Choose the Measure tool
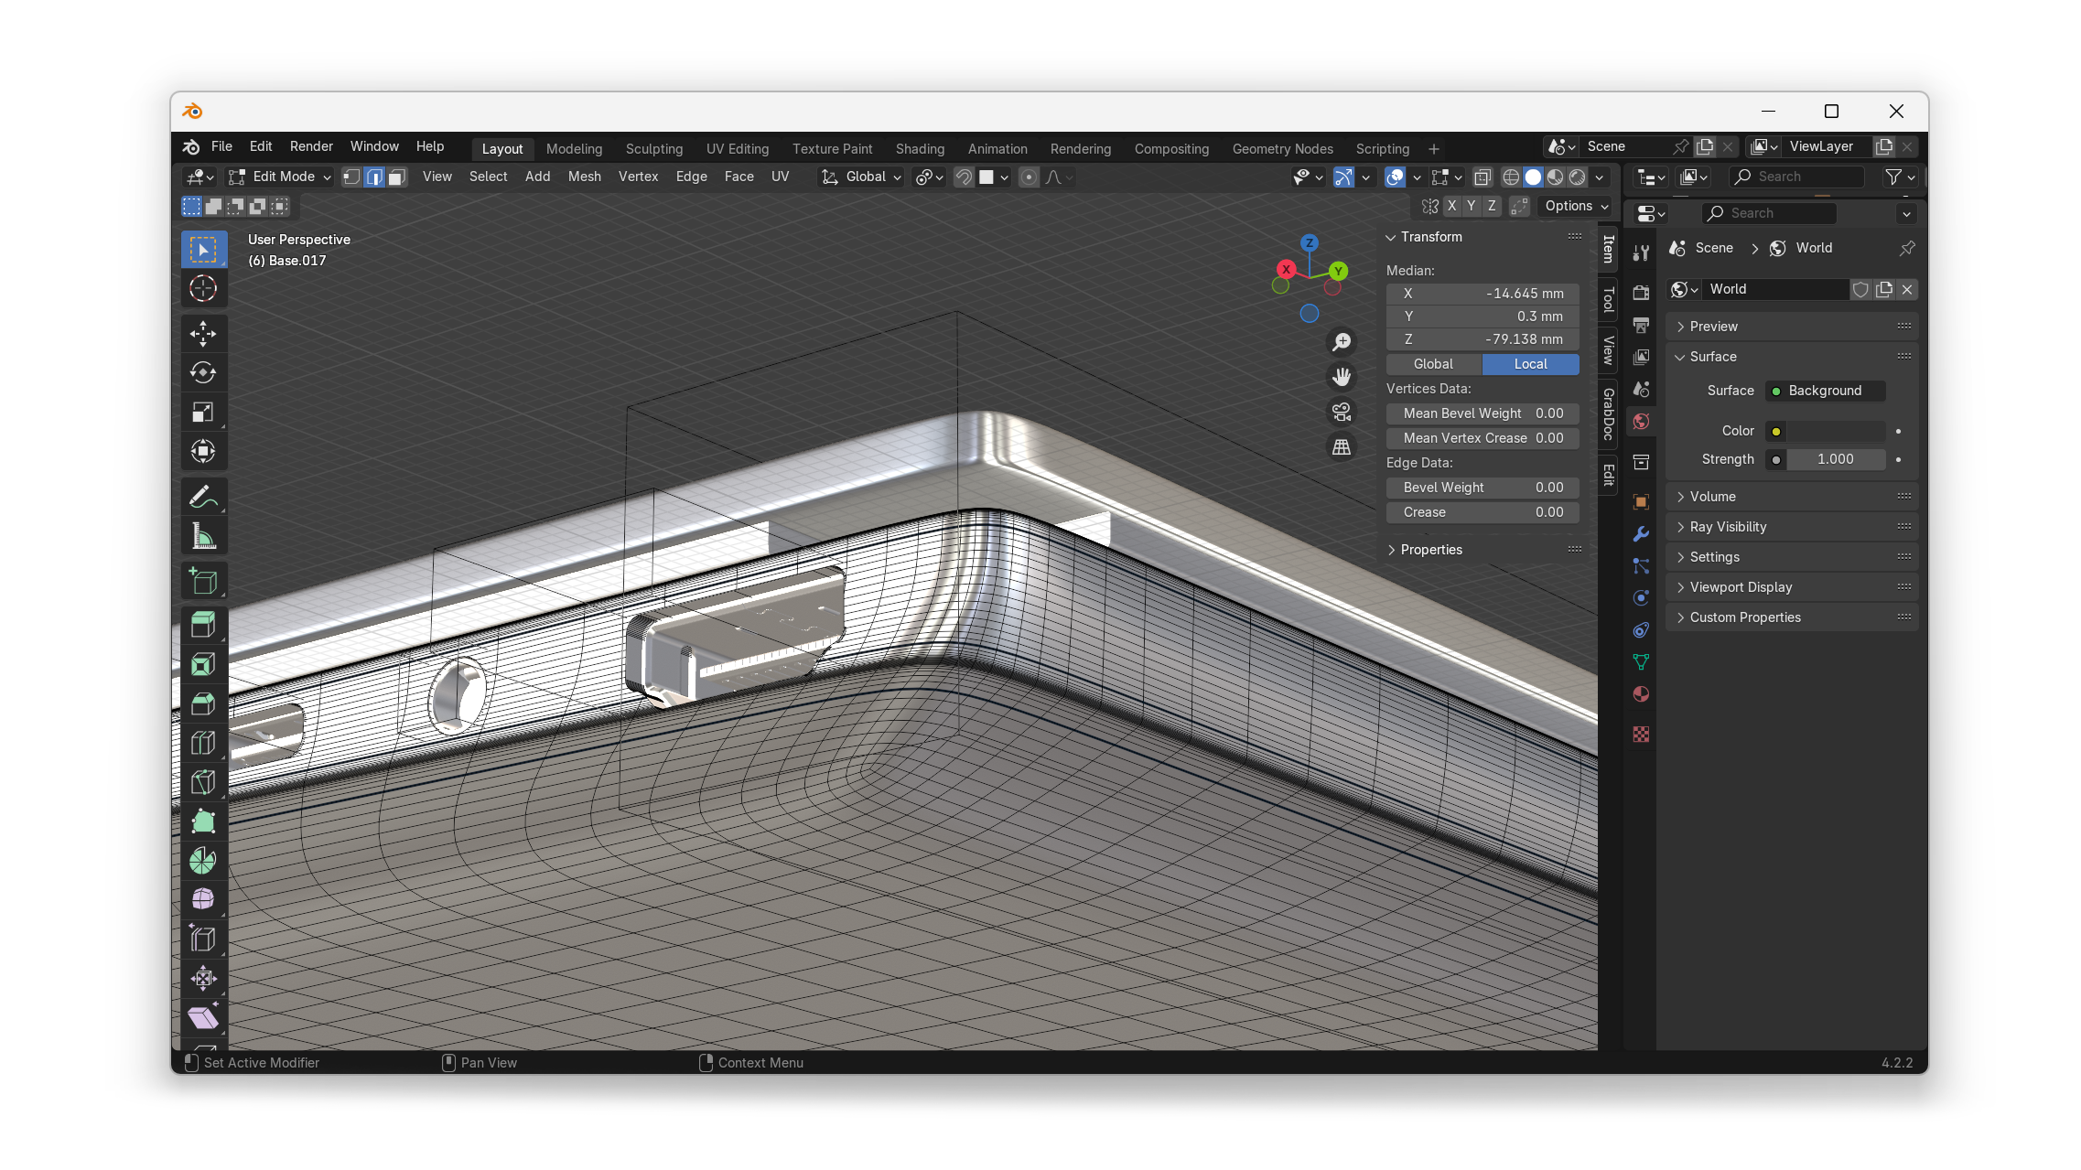 [203, 536]
